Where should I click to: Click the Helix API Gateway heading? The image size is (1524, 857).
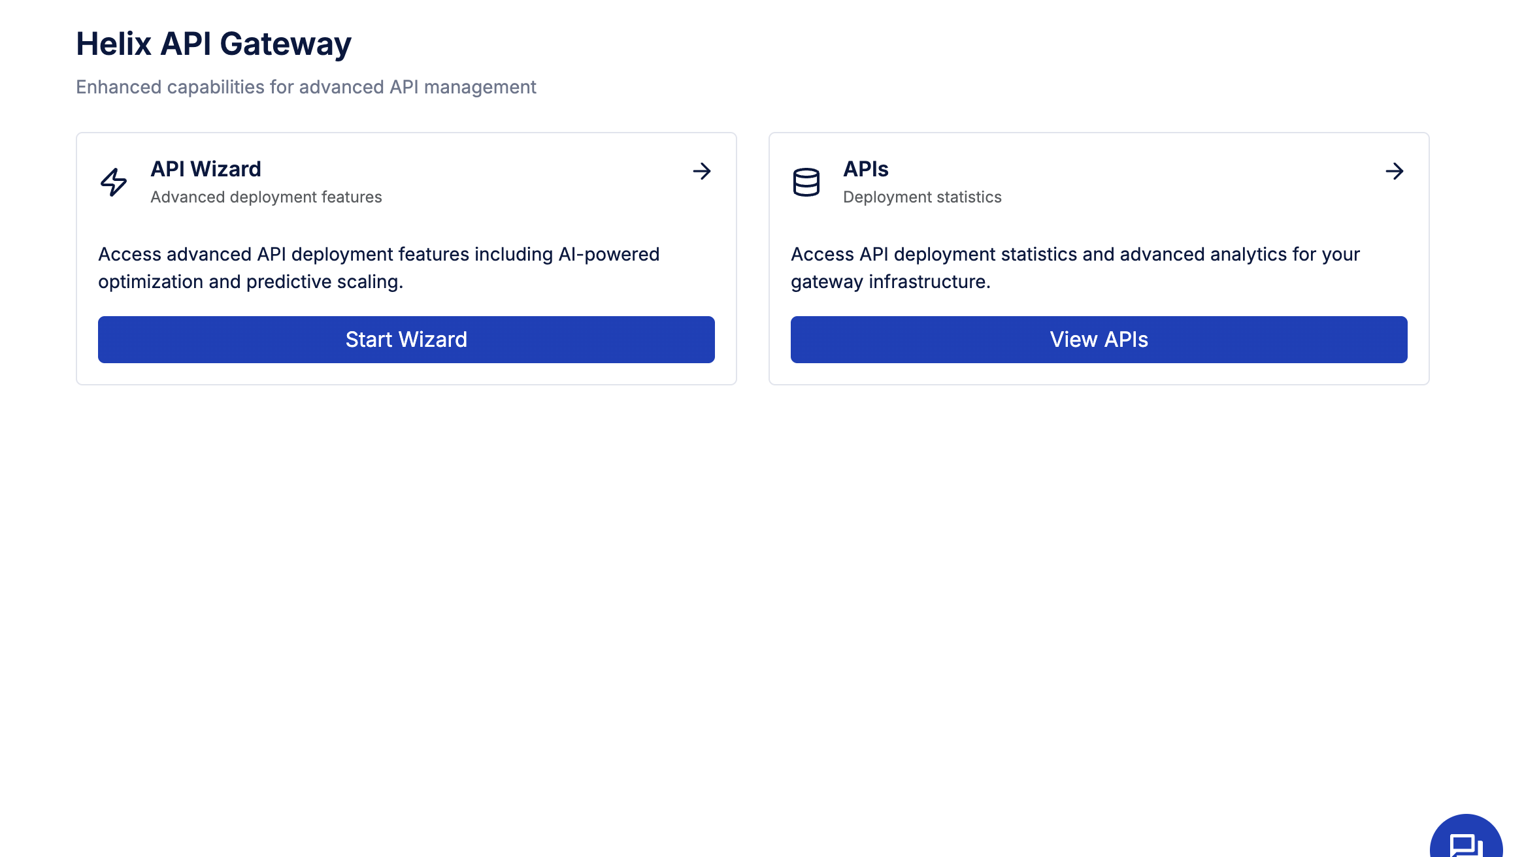(214, 44)
